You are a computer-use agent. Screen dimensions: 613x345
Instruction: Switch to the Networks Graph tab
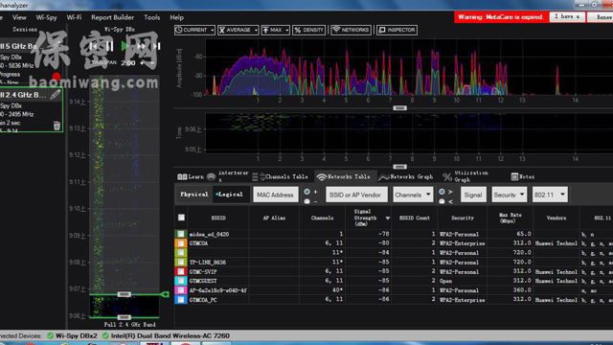point(406,176)
